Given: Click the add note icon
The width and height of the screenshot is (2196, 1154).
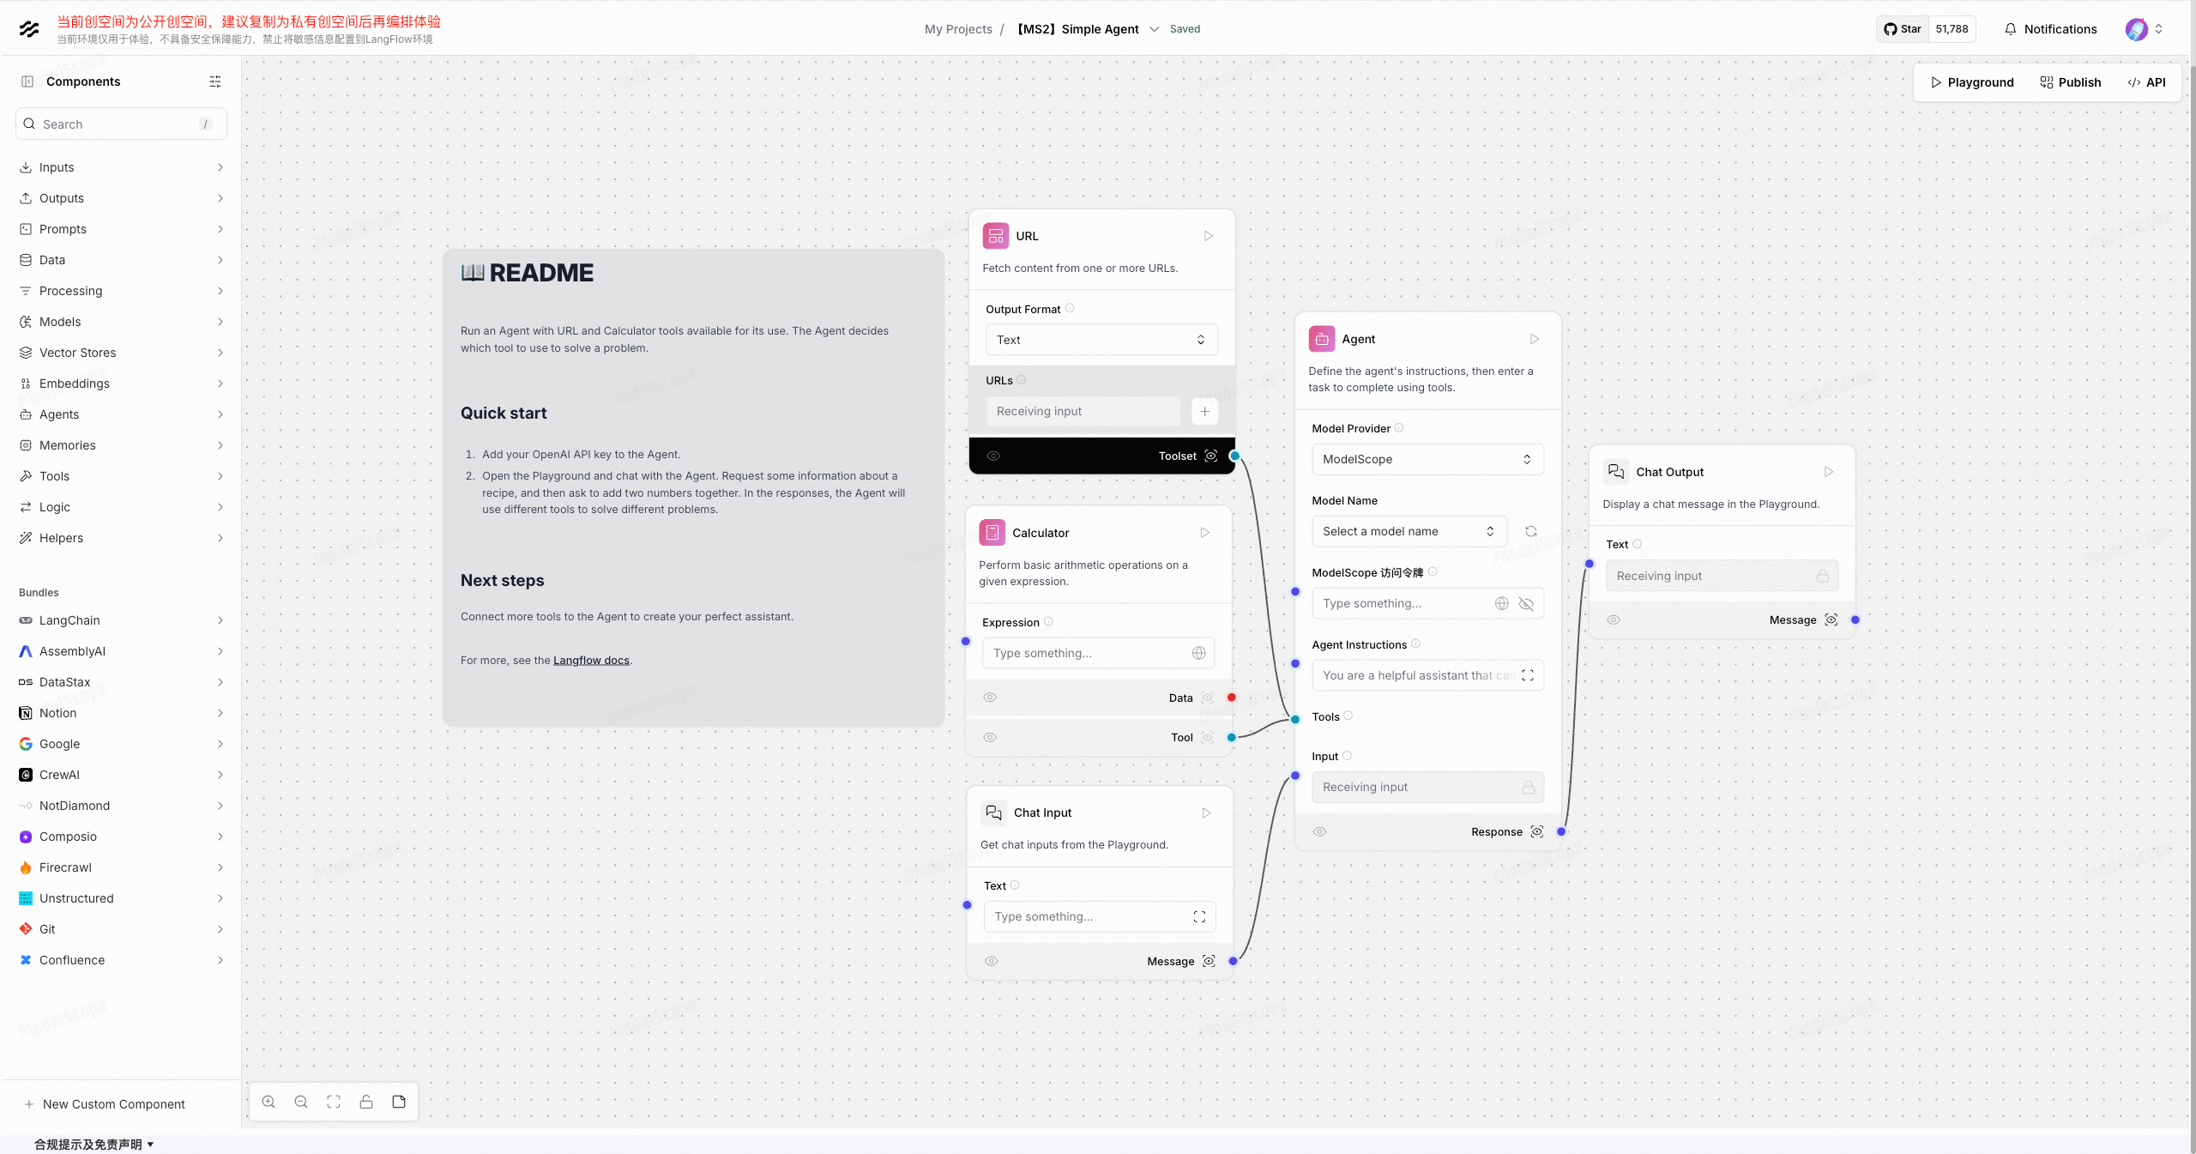Looking at the screenshot, I should (x=399, y=1102).
